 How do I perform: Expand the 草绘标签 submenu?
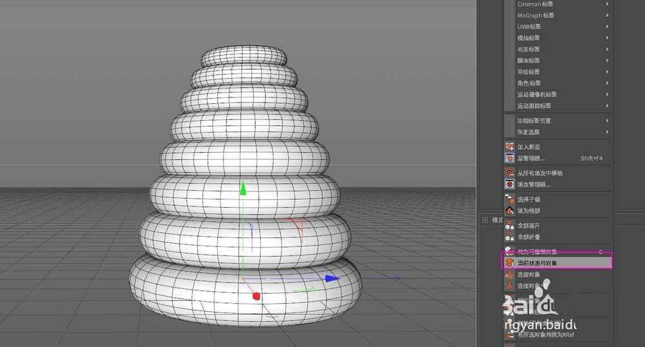point(557,72)
